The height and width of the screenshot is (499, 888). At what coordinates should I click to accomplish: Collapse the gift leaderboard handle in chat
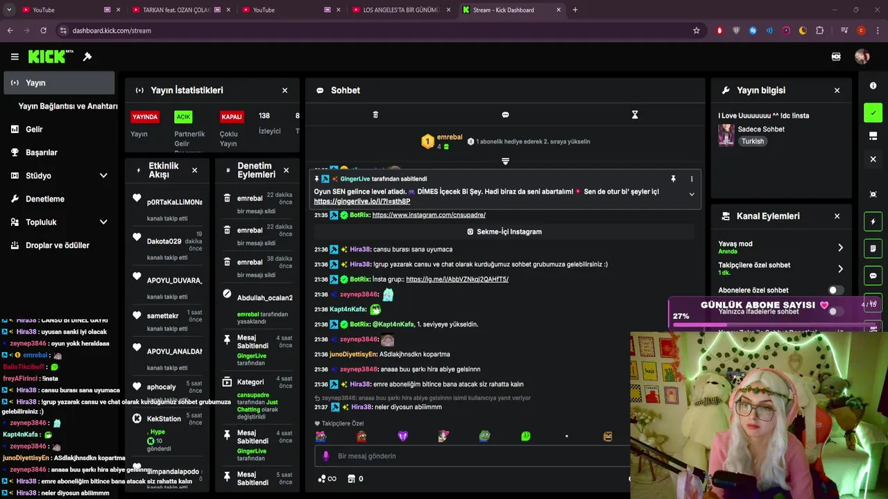point(505,161)
